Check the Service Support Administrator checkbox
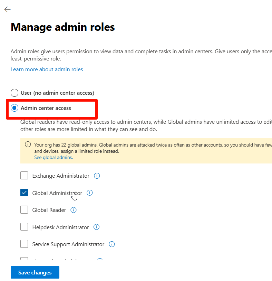Image resolution: width=272 pixels, height=281 pixels. 24,244
